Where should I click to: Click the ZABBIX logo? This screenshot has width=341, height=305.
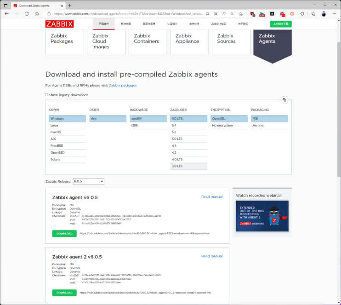[x=59, y=24]
